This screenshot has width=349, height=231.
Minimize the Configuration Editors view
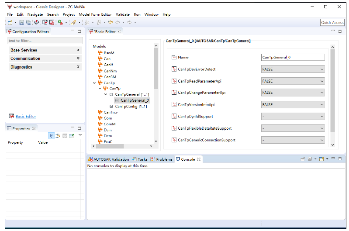73,31
